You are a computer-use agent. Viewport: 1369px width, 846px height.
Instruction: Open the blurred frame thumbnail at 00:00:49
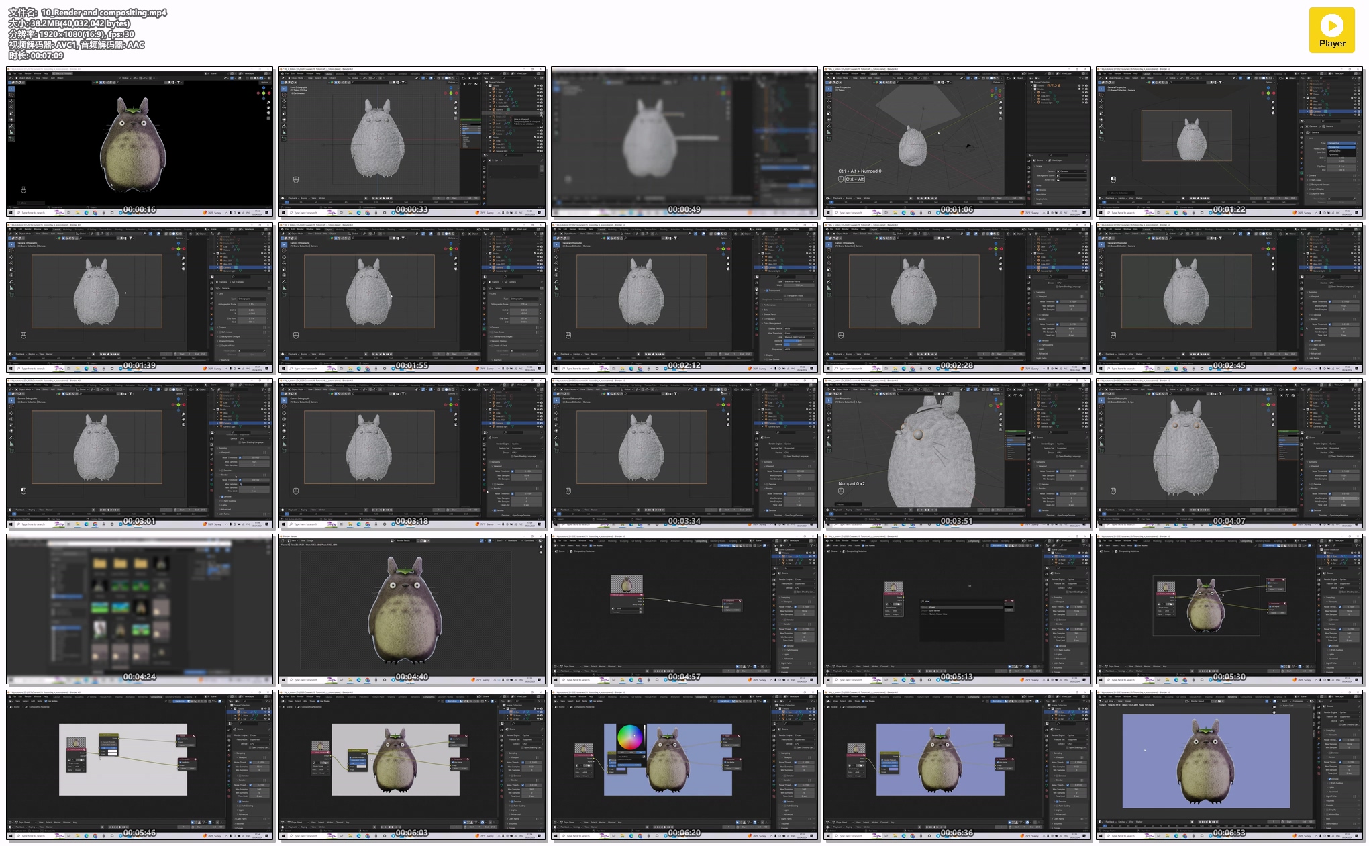685,142
